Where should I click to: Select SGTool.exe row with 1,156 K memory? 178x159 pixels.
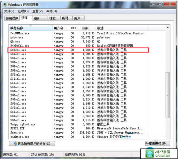pyautogui.click(x=78, y=75)
